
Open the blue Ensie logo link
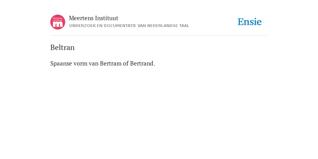point(250,22)
